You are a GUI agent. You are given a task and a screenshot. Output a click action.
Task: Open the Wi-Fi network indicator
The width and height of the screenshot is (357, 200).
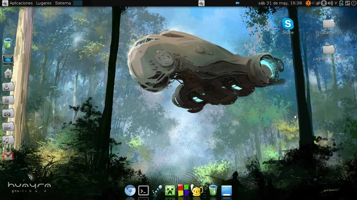click(336, 3)
